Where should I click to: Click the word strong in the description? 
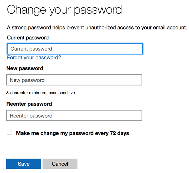[20, 28]
